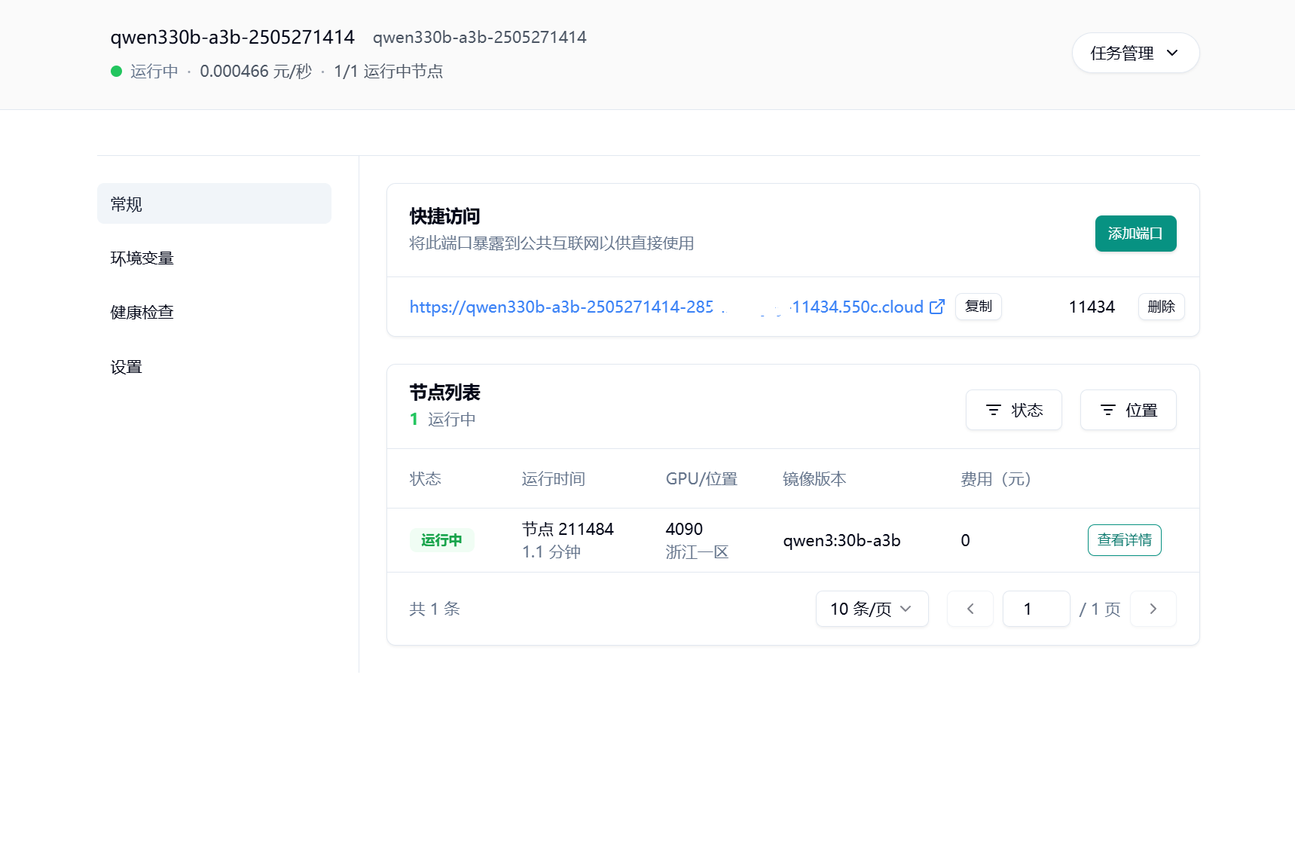Click the 运行中 status badge in node row
Viewport: 1295px width, 843px height.
coord(441,540)
